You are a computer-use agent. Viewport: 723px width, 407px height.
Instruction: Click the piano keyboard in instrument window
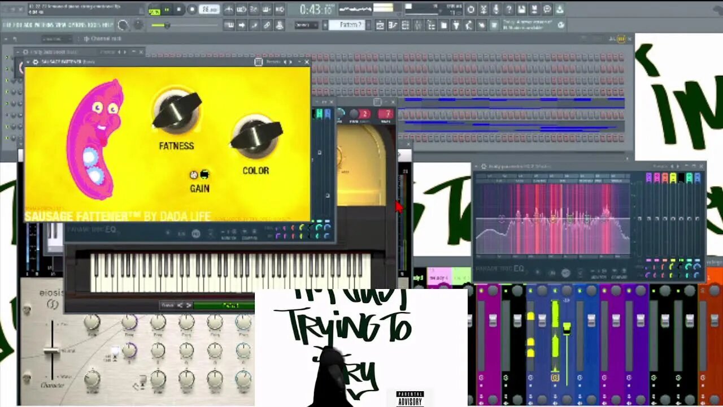[x=230, y=272]
